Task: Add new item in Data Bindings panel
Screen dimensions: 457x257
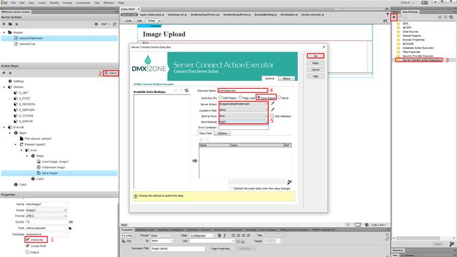Action: coord(394,17)
